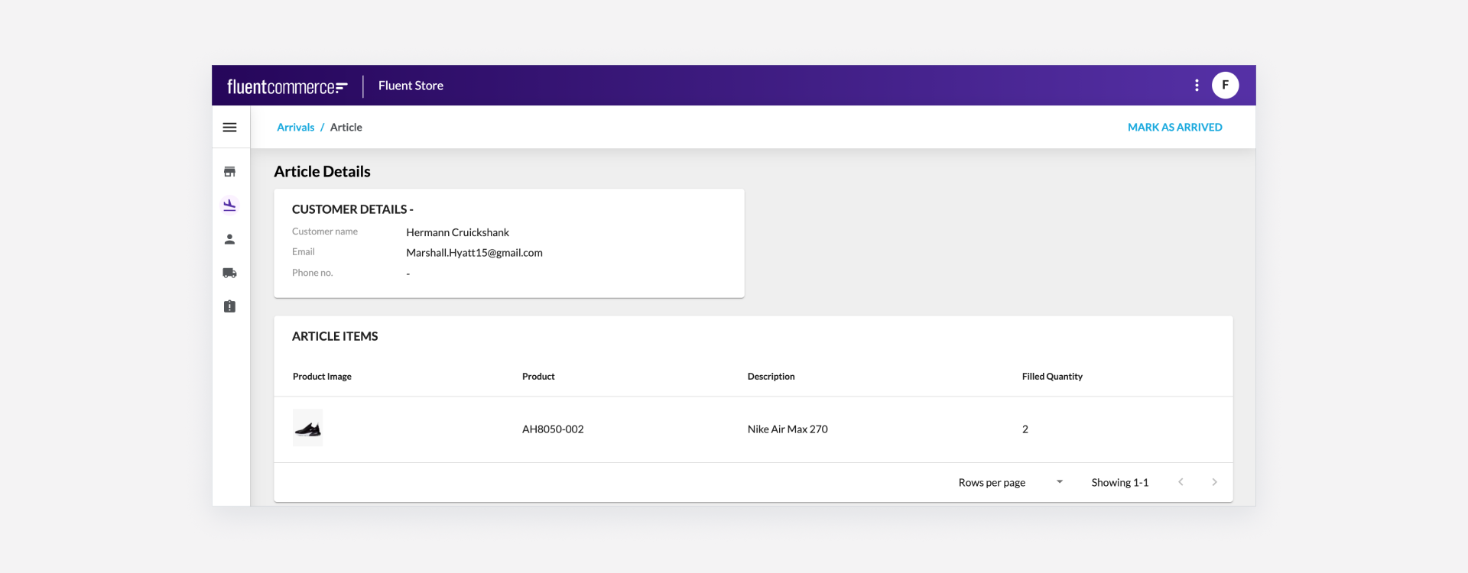The width and height of the screenshot is (1468, 573).
Task: Select product code AH8050-002
Action: pos(553,429)
